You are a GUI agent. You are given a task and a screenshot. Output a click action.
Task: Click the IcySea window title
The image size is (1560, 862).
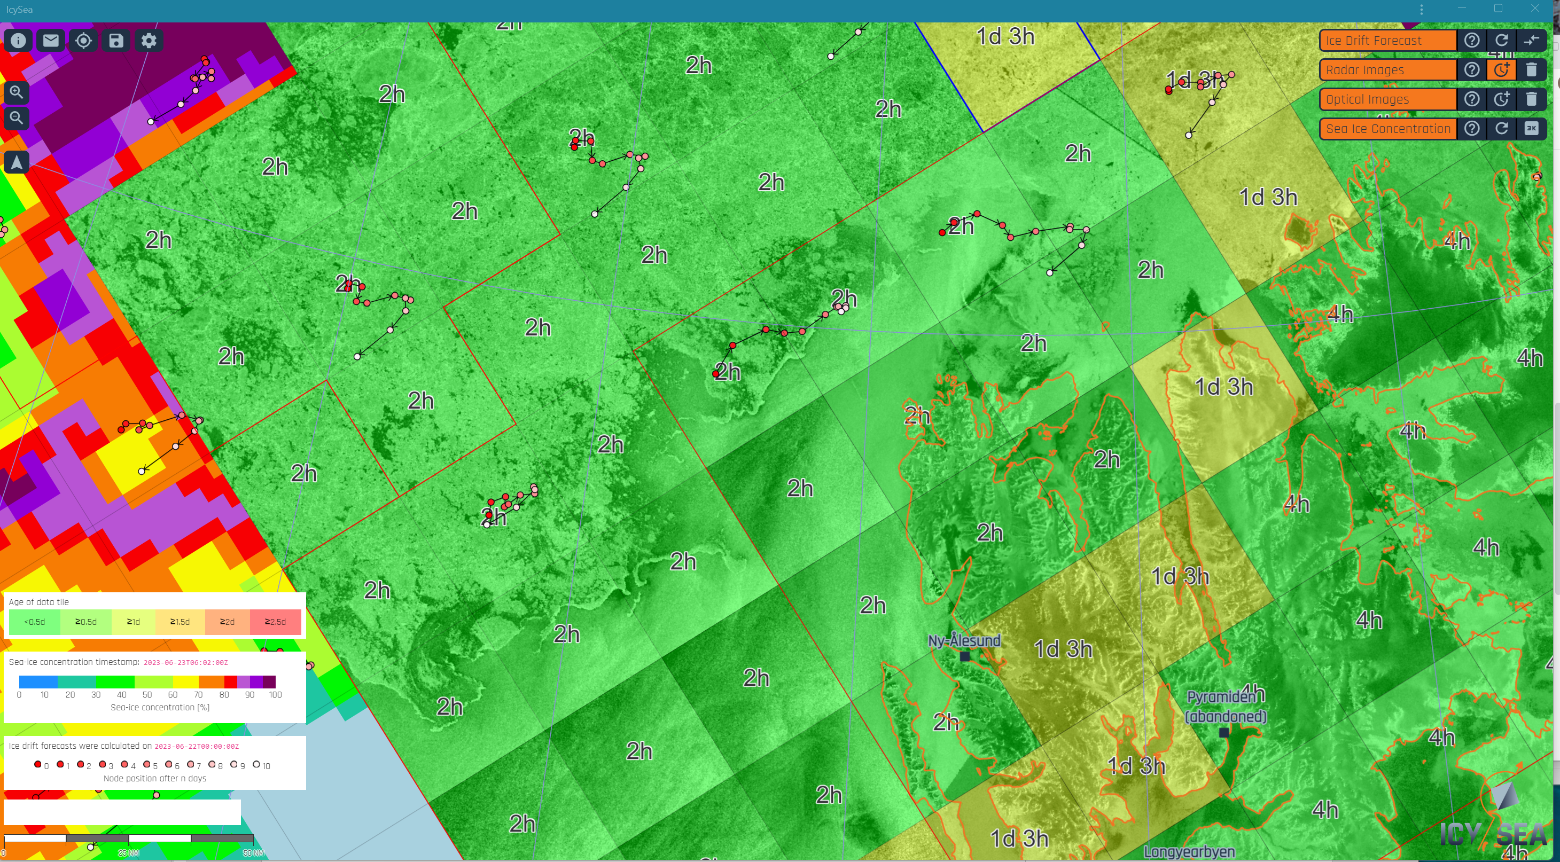coord(19,10)
